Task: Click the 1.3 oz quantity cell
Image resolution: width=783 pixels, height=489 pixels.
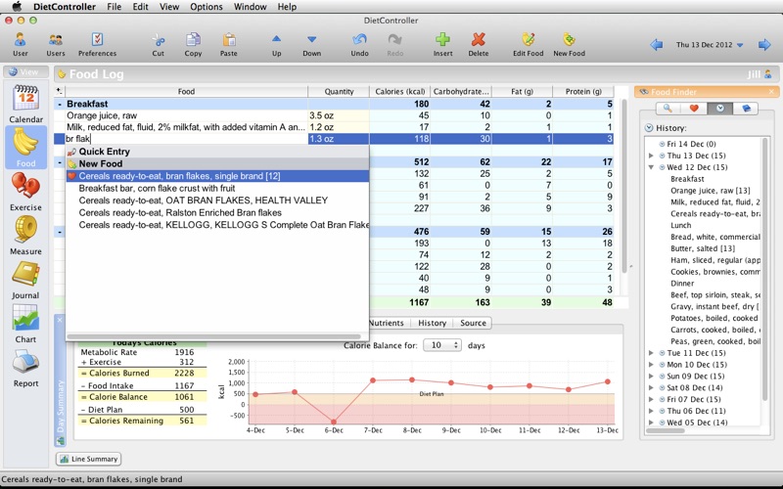Action: [x=339, y=139]
